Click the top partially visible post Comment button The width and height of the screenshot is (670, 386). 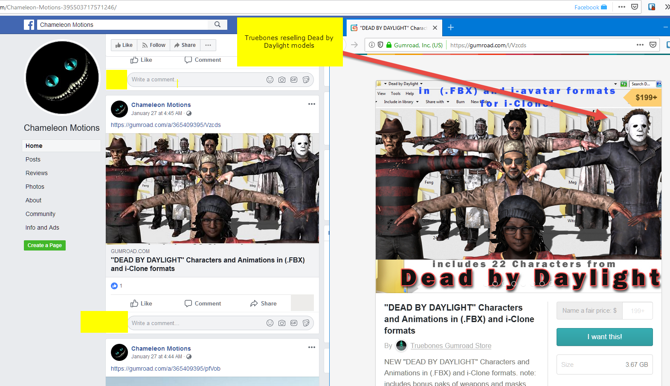[203, 60]
